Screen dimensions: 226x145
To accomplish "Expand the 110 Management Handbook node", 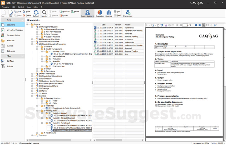I will pos(32,39).
